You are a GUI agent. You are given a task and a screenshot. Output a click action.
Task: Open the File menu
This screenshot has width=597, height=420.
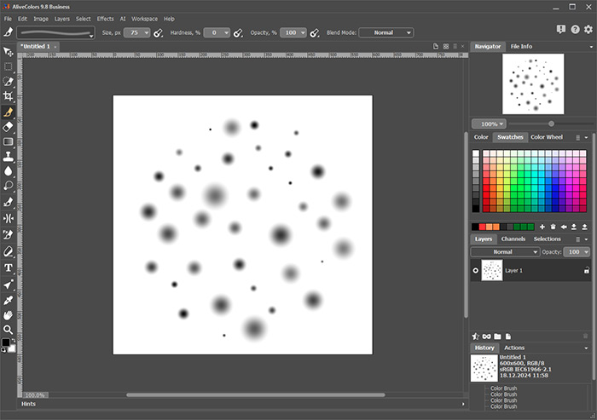[8, 19]
